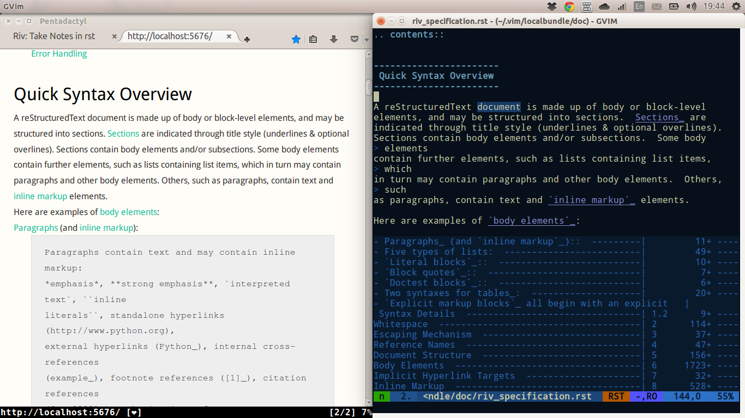Click the Chrome icon in the system tray
The width and height of the screenshot is (745, 418).
[569, 7]
